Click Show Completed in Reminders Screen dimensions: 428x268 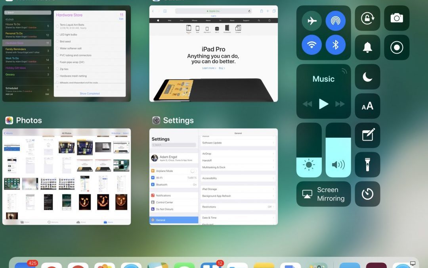point(90,94)
